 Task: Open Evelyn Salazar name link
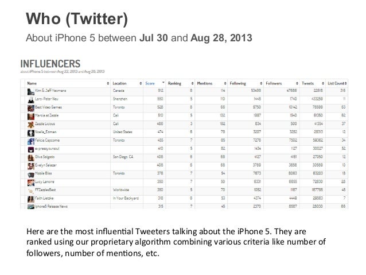click(x=46, y=165)
